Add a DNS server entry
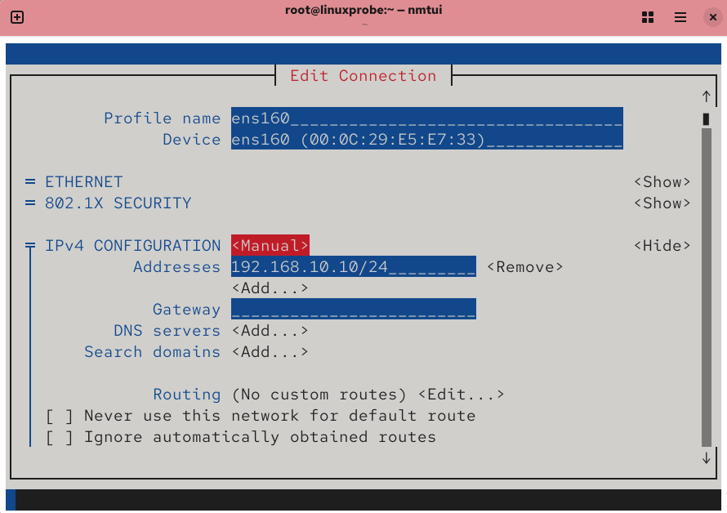Image resolution: width=727 pixels, height=513 pixels. pyautogui.click(x=270, y=331)
